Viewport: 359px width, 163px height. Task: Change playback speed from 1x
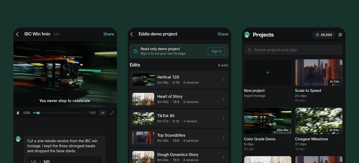tap(103, 113)
